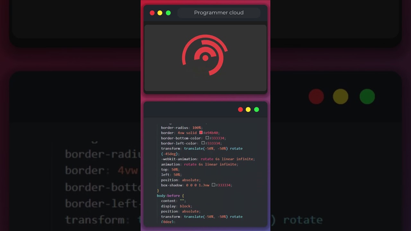Screen dimensions: 411x231
Task: Open the #e94b40 red color swatch
Action: click(x=201, y=133)
